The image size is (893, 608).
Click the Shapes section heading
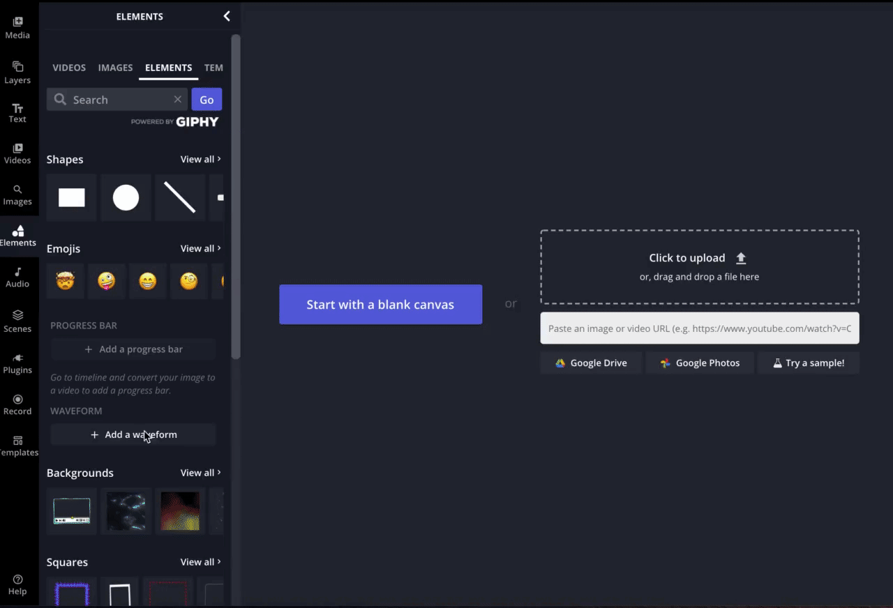[x=65, y=160]
